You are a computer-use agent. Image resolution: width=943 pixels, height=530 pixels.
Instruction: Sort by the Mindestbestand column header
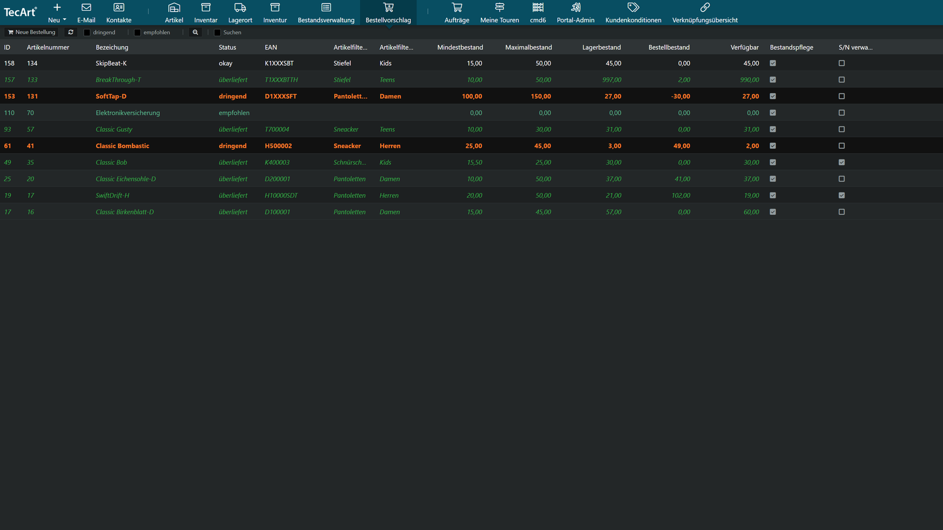(x=460, y=47)
